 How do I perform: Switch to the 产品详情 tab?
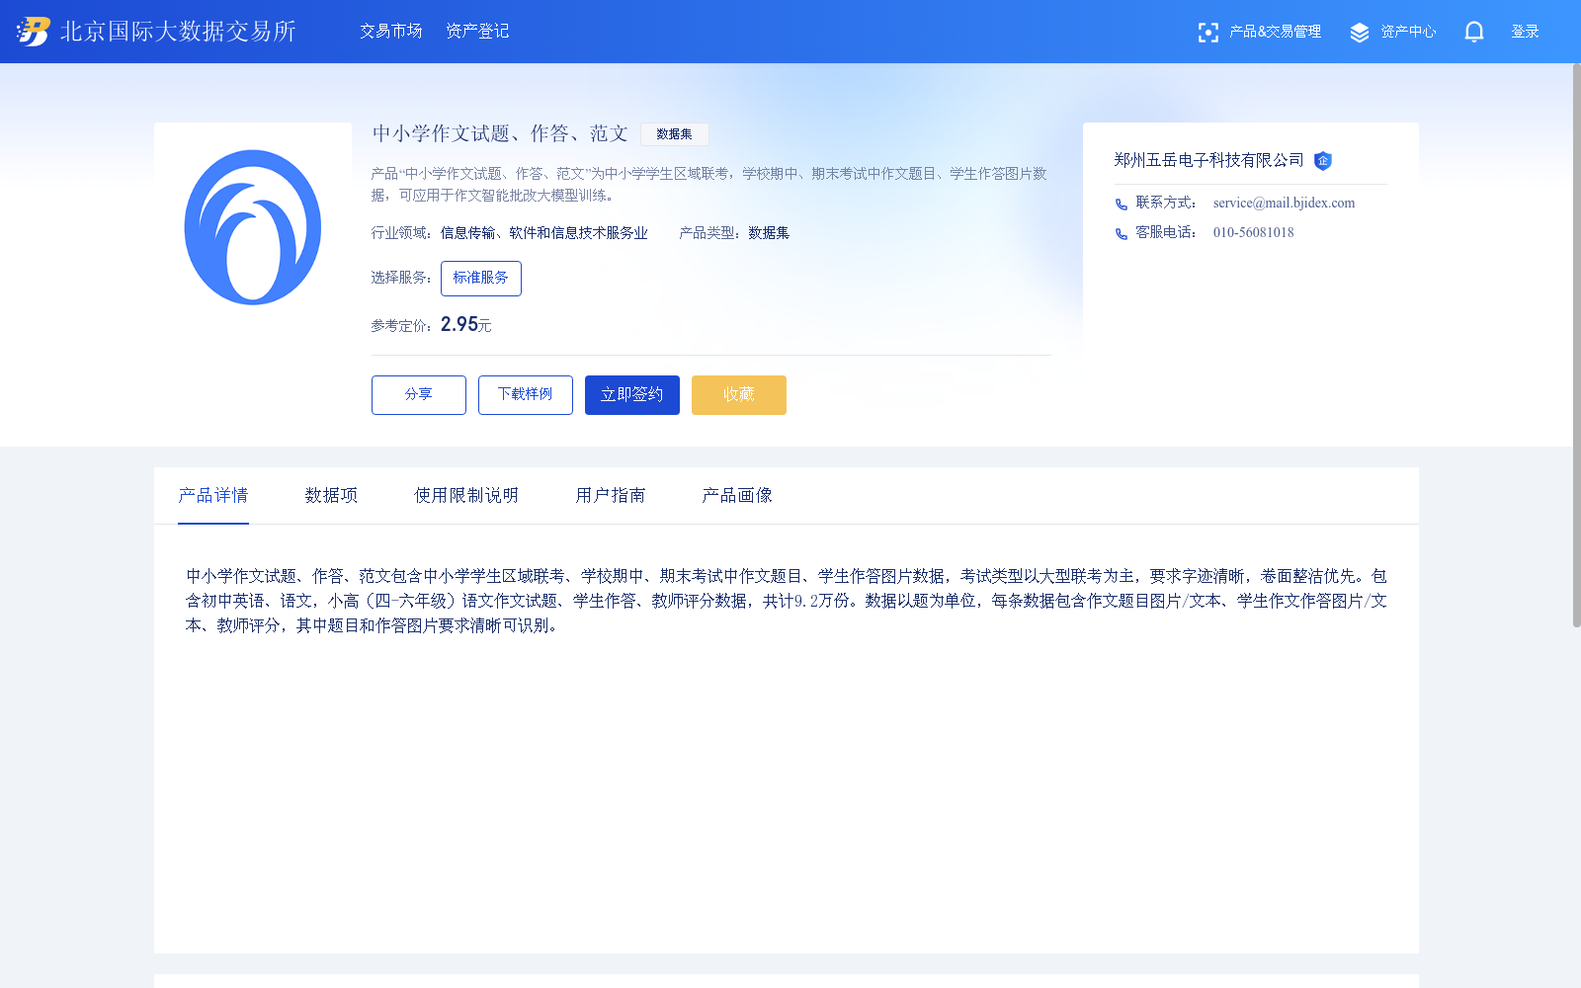click(213, 495)
